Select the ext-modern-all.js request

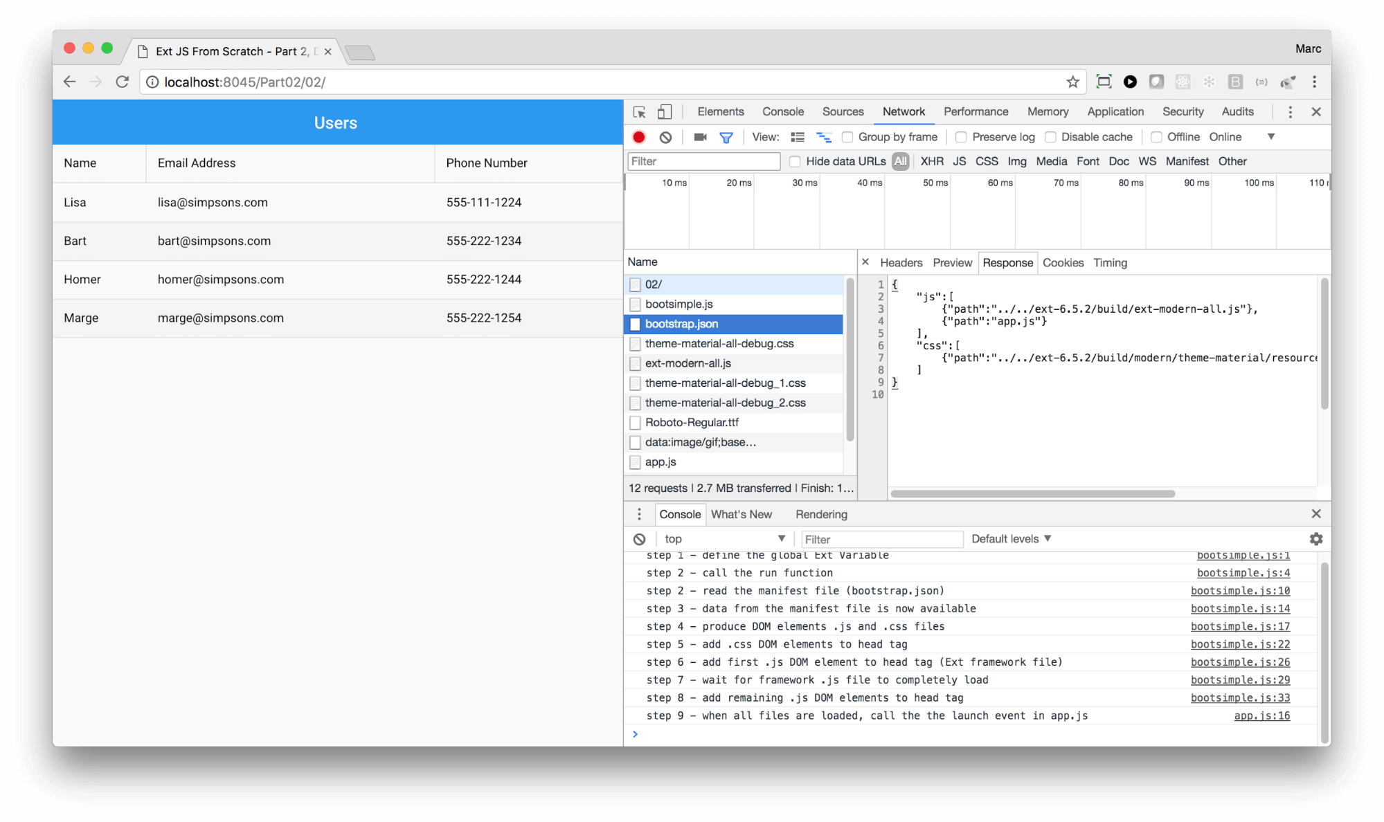[x=733, y=363]
